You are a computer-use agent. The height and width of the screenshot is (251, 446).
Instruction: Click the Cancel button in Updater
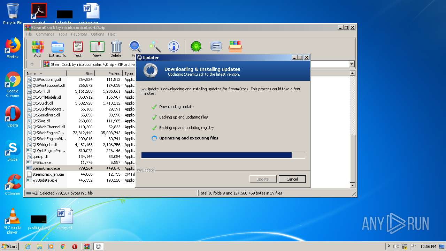pos(292,179)
